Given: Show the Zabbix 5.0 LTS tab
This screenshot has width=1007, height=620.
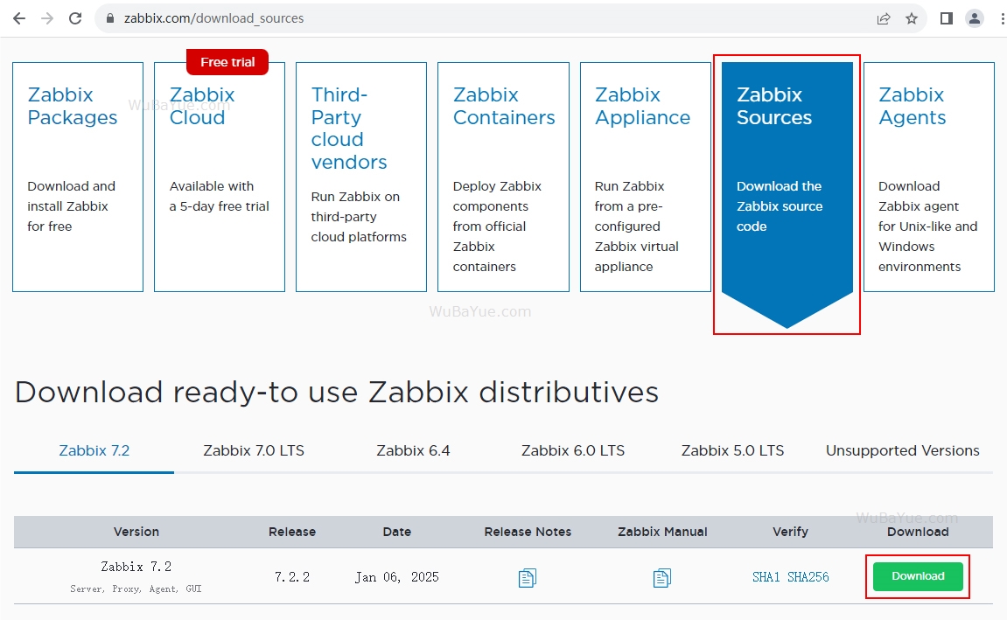Looking at the screenshot, I should point(733,450).
